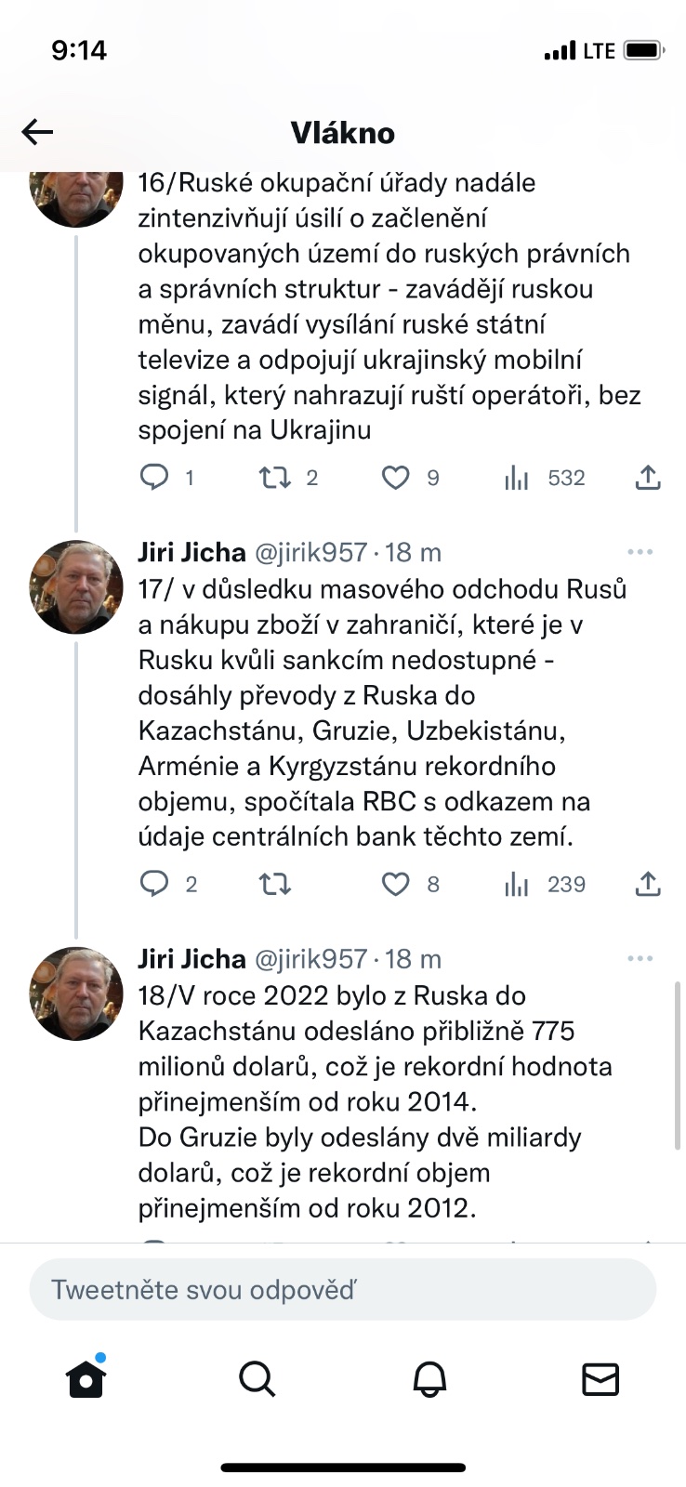Go to the Home tab

86,1379
